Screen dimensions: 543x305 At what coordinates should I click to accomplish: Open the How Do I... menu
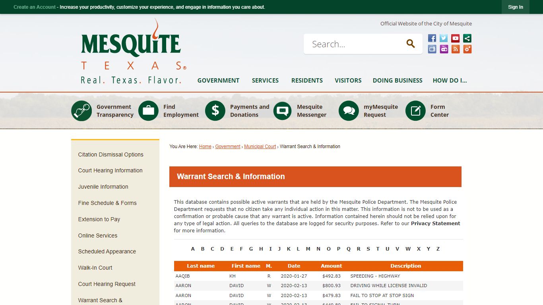tap(450, 80)
